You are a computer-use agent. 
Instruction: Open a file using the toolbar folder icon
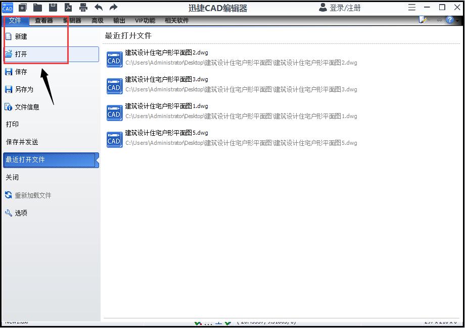(x=36, y=7)
